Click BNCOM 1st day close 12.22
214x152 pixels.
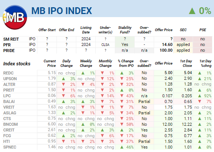(187, 125)
